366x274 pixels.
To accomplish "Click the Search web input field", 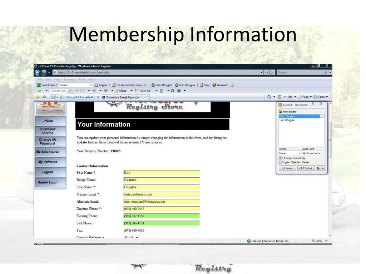I will [59, 91].
